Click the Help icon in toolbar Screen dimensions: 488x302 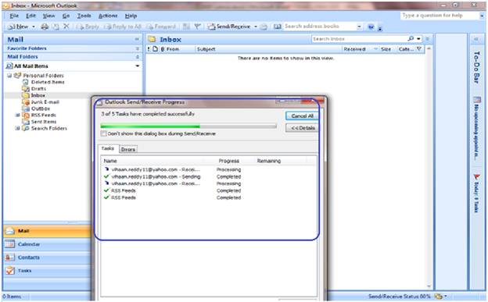[x=371, y=27]
